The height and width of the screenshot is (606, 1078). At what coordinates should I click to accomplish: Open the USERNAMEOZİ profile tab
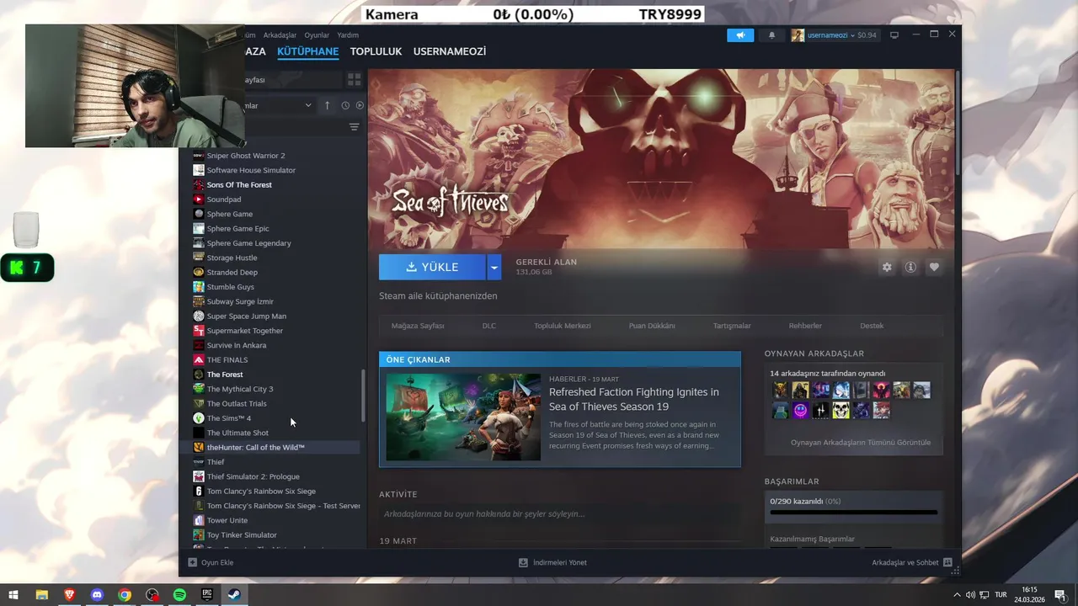point(450,51)
